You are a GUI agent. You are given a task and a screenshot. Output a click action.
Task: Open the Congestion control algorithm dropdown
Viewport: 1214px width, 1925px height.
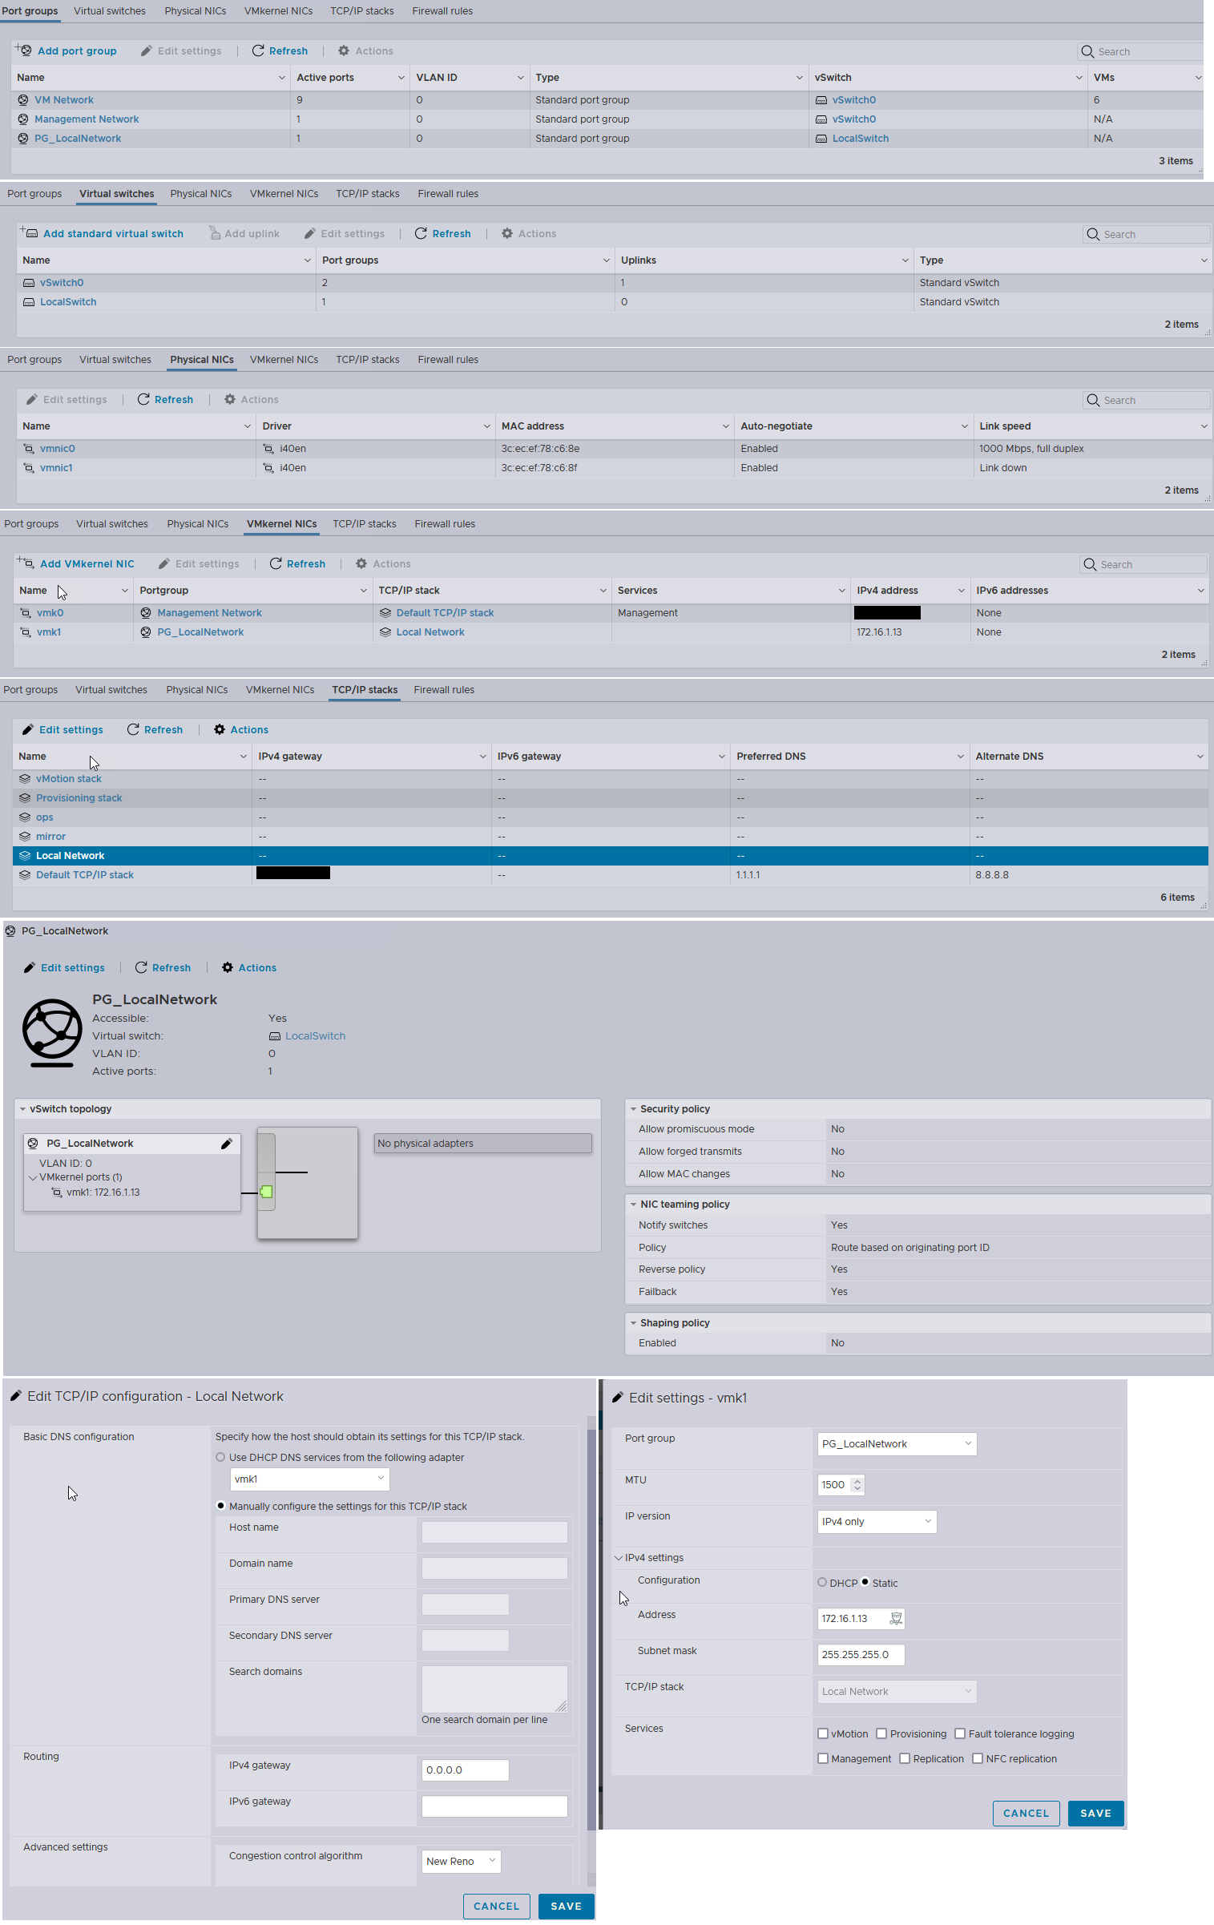[461, 1861]
